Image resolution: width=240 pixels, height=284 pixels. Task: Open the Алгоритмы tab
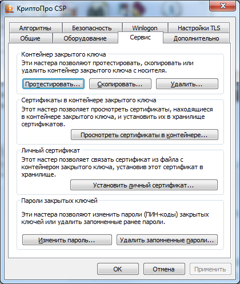[35, 28]
